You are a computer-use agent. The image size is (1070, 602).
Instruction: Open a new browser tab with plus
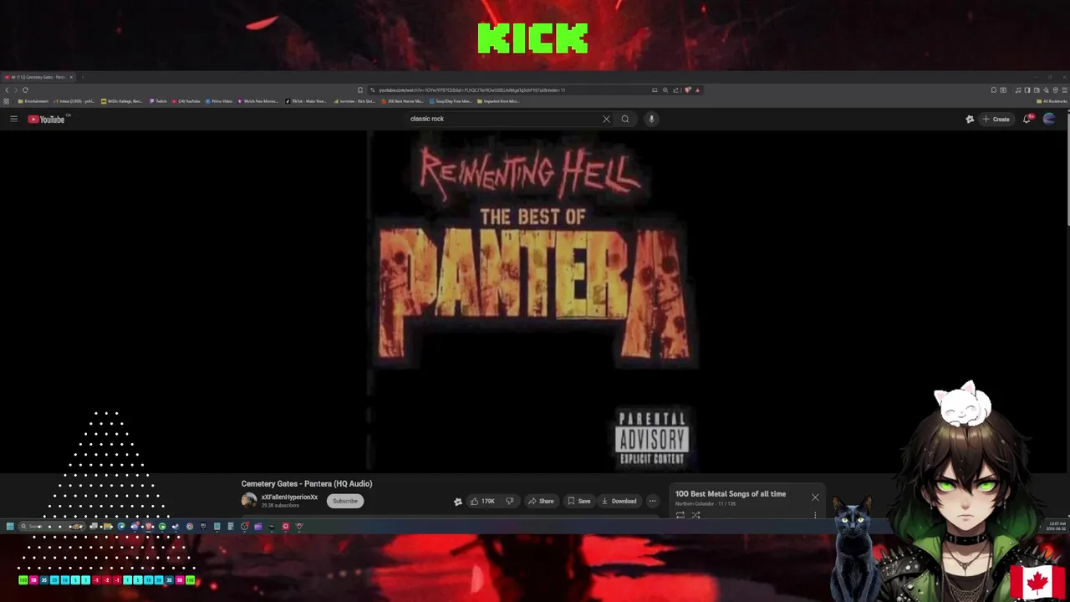pos(83,77)
